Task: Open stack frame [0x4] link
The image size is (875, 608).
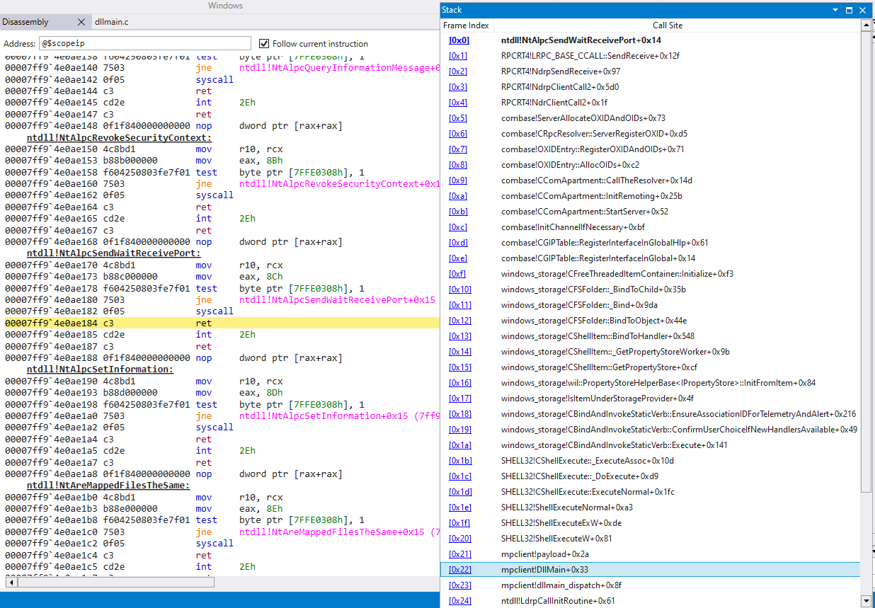Action: tap(458, 103)
